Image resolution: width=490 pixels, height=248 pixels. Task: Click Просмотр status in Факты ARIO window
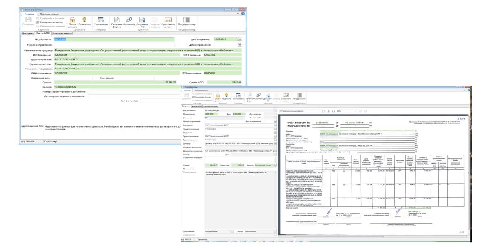50,142
